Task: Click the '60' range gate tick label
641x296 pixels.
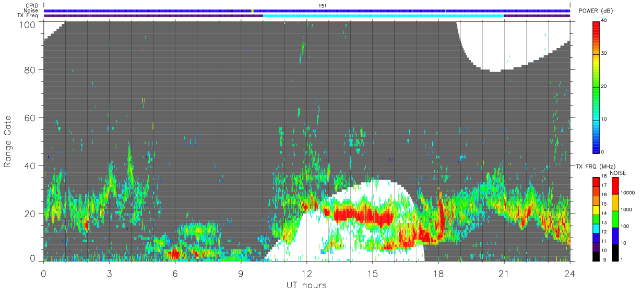Action: pyautogui.click(x=31, y=117)
